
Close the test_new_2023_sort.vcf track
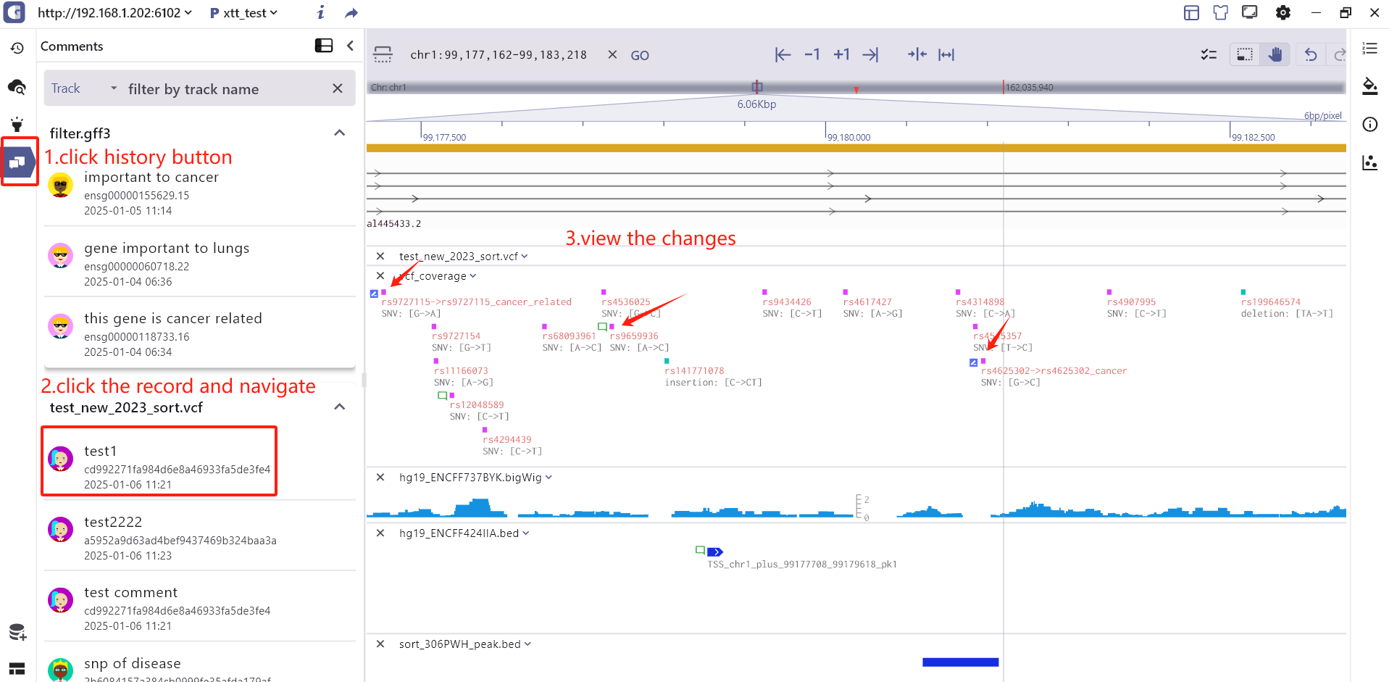point(380,256)
